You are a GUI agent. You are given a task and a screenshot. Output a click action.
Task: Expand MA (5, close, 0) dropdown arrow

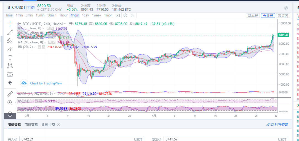click(43, 29)
